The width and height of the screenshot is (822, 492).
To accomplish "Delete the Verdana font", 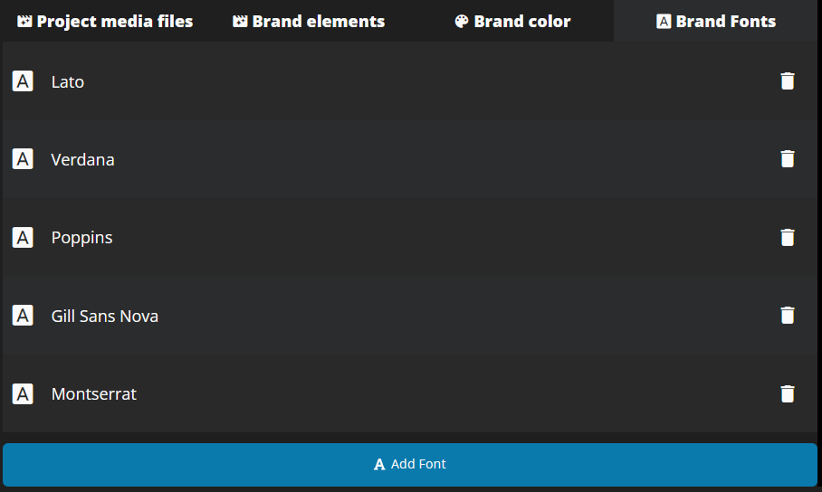I will [788, 159].
